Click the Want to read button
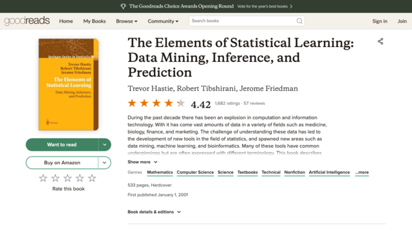The height and width of the screenshot is (232, 412). click(x=62, y=144)
